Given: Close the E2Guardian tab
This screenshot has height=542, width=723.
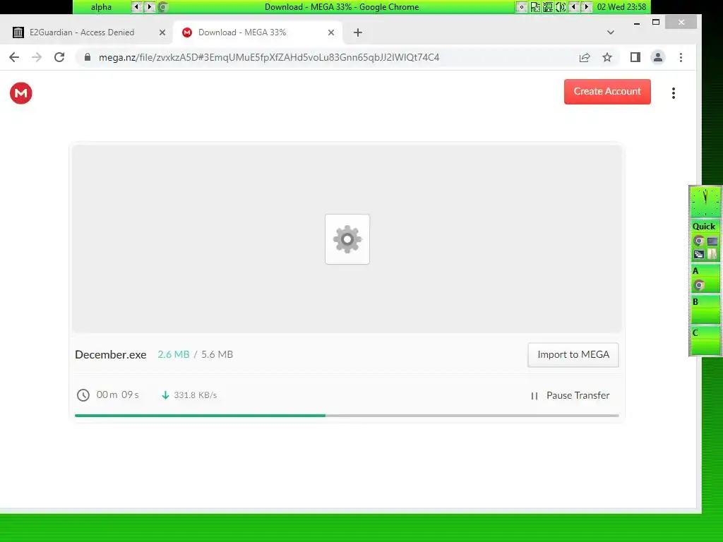Looking at the screenshot, I should [162, 32].
